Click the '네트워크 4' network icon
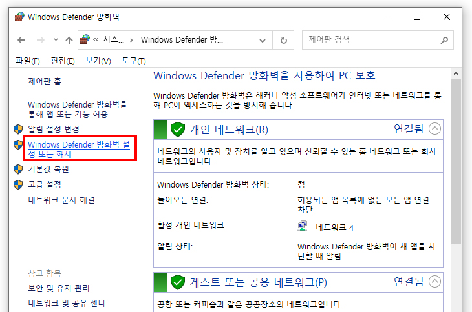The width and height of the screenshot is (472, 312). (302, 226)
